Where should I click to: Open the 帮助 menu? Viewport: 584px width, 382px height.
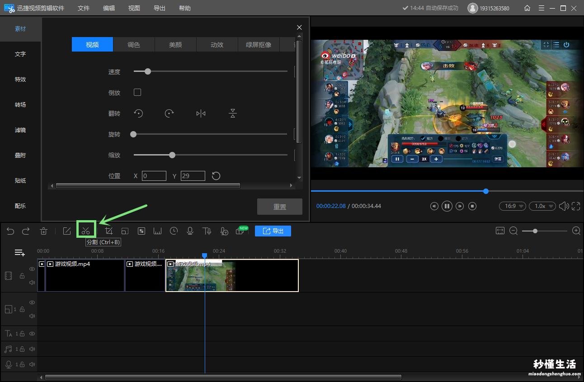(185, 8)
